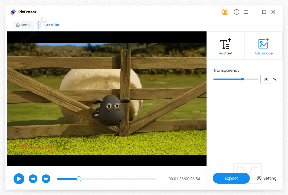Click the Transparency label
The image size is (288, 195).
226,71
